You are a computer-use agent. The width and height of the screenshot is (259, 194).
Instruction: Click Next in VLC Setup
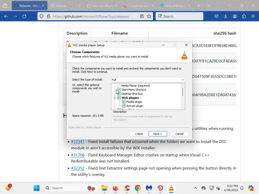coord(158,134)
